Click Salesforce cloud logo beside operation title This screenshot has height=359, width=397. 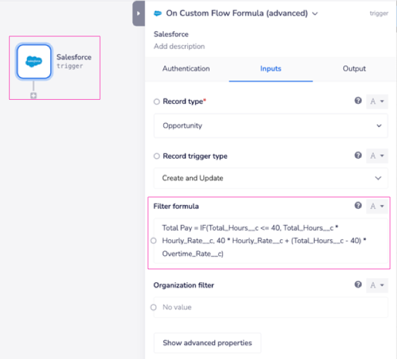pos(157,13)
